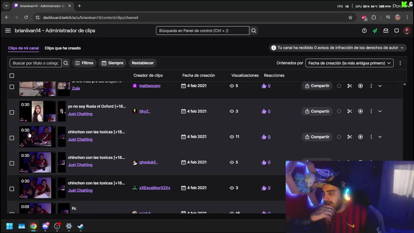Image resolution: width=414 pixels, height=233 pixels.
Task: Open the profile avatar menu
Action: pyautogui.click(x=407, y=31)
